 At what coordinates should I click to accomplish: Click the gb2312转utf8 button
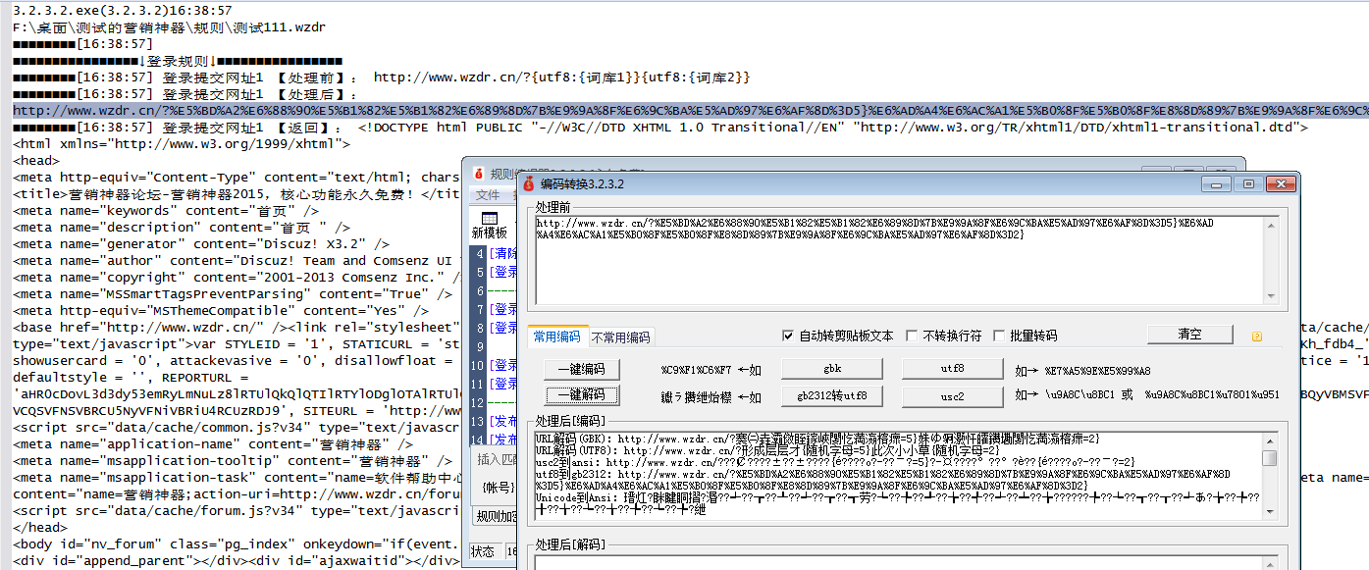click(x=832, y=395)
